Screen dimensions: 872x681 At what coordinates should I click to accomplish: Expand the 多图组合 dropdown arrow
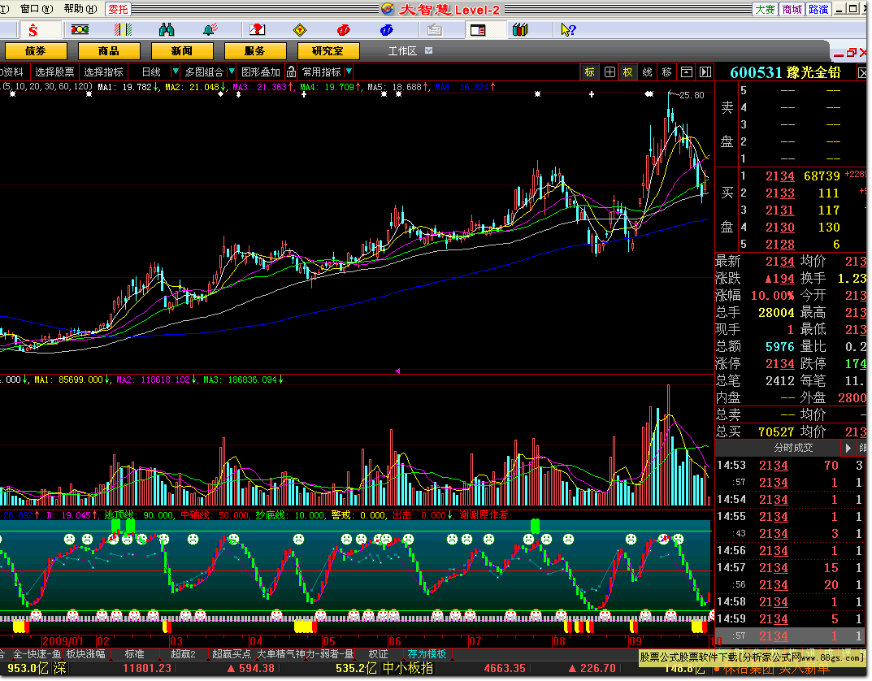tap(232, 72)
